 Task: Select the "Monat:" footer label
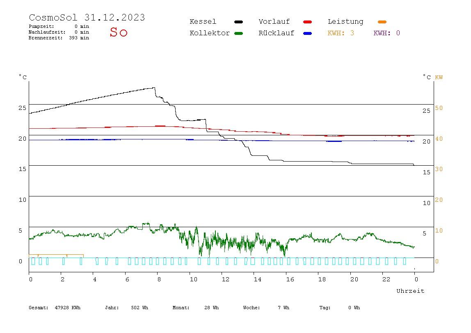click(181, 308)
